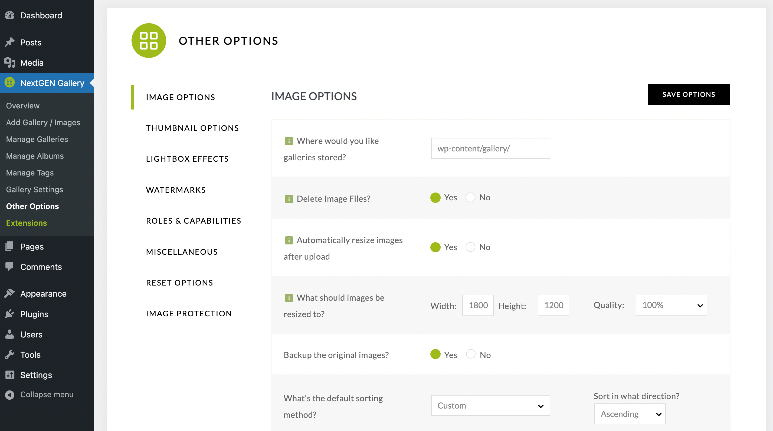The height and width of the screenshot is (431, 773).
Task: Click the NextGEN Gallery sidebar icon
Action: tap(9, 83)
